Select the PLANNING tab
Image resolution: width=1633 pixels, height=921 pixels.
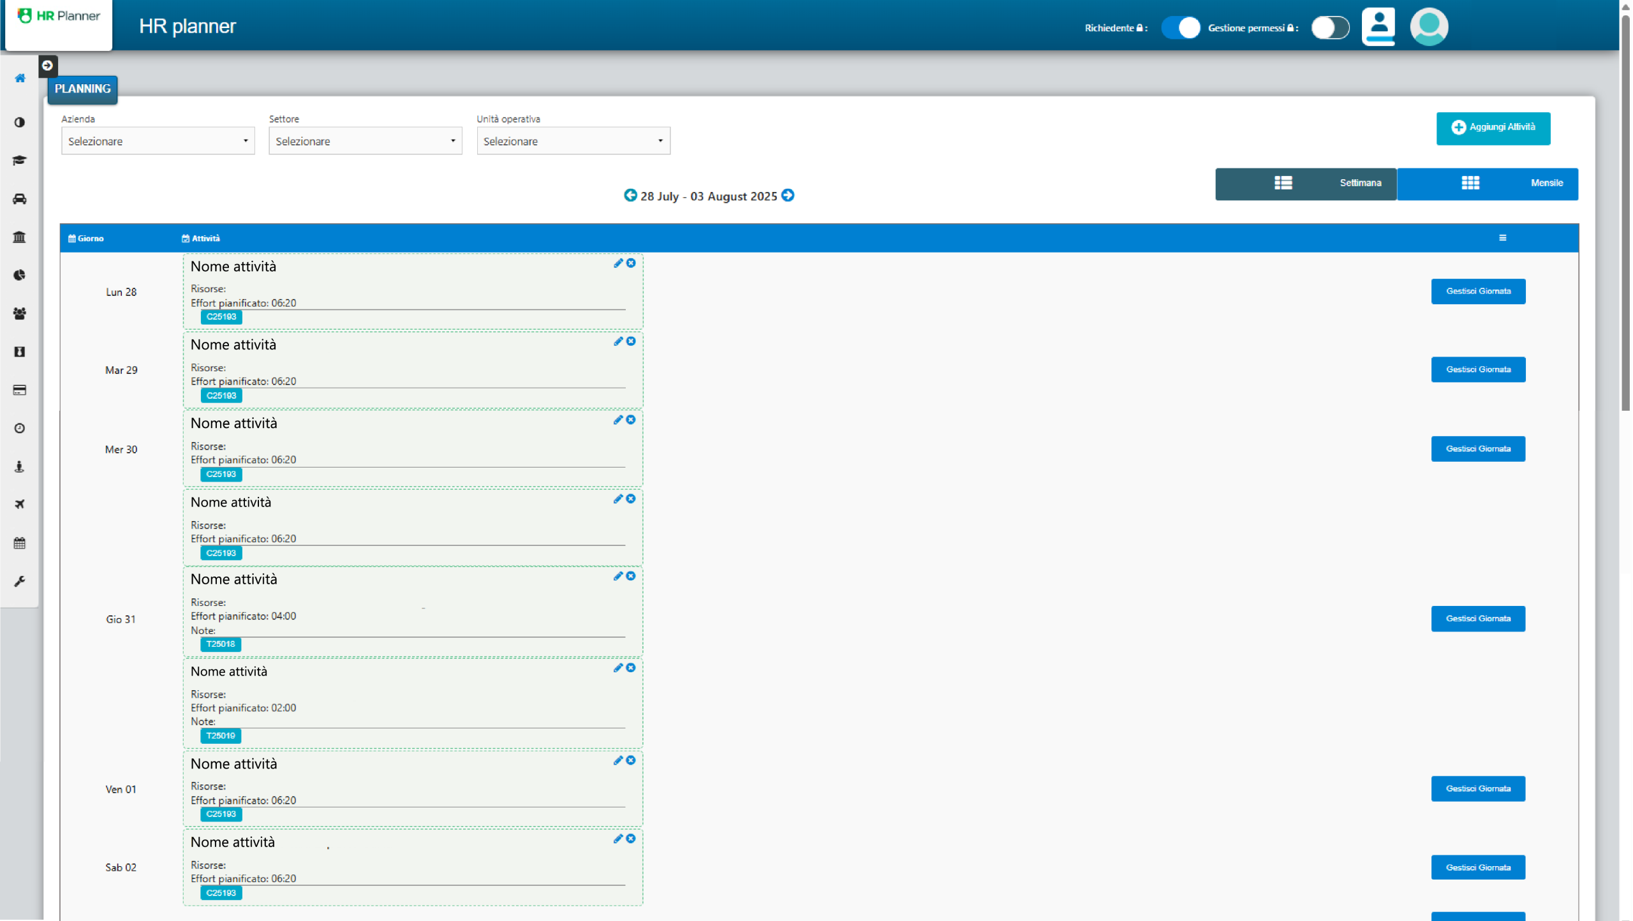click(82, 89)
